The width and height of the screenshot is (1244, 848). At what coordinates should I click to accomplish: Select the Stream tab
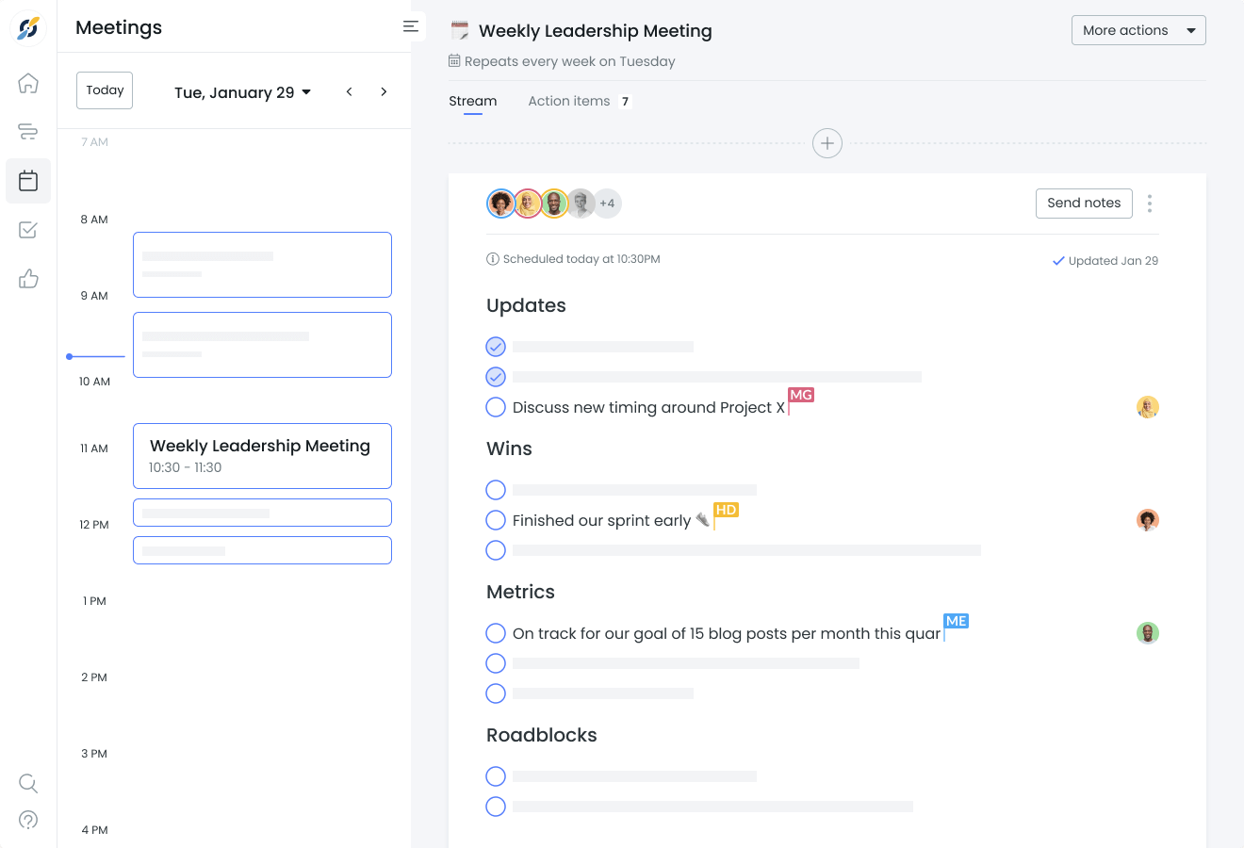[x=472, y=101]
